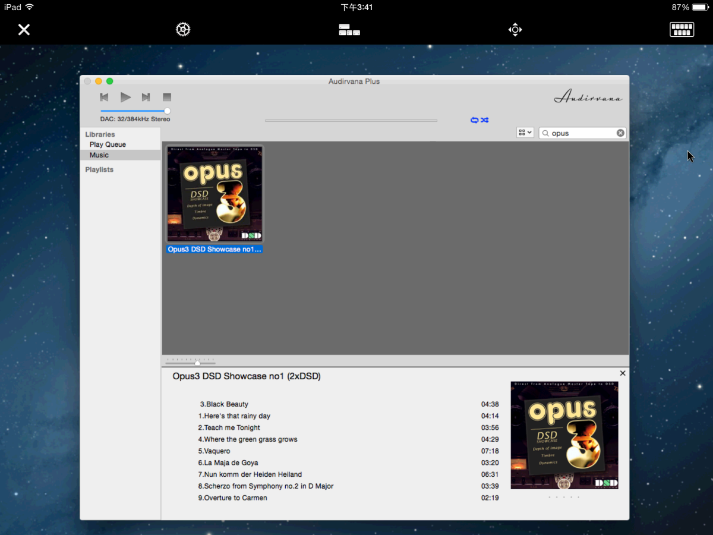Screen dimensions: 713x535
Task: Open the screen layout selector icon
Action: tap(349, 30)
